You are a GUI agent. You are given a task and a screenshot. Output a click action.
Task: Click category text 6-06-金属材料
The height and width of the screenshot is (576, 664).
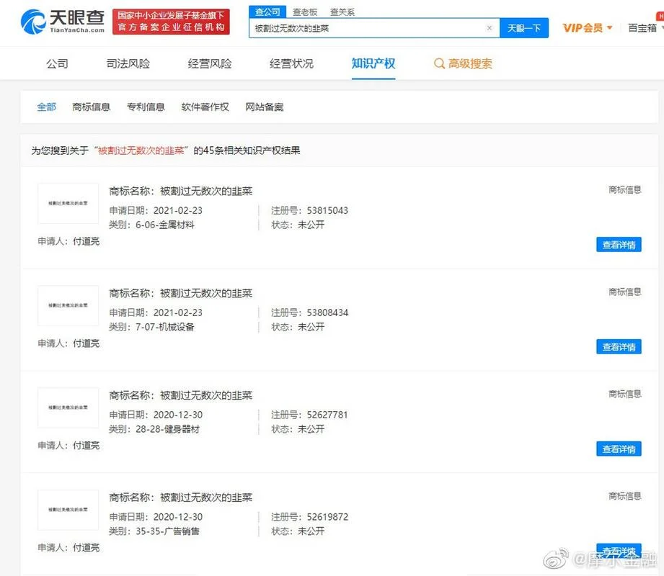click(164, 225)
